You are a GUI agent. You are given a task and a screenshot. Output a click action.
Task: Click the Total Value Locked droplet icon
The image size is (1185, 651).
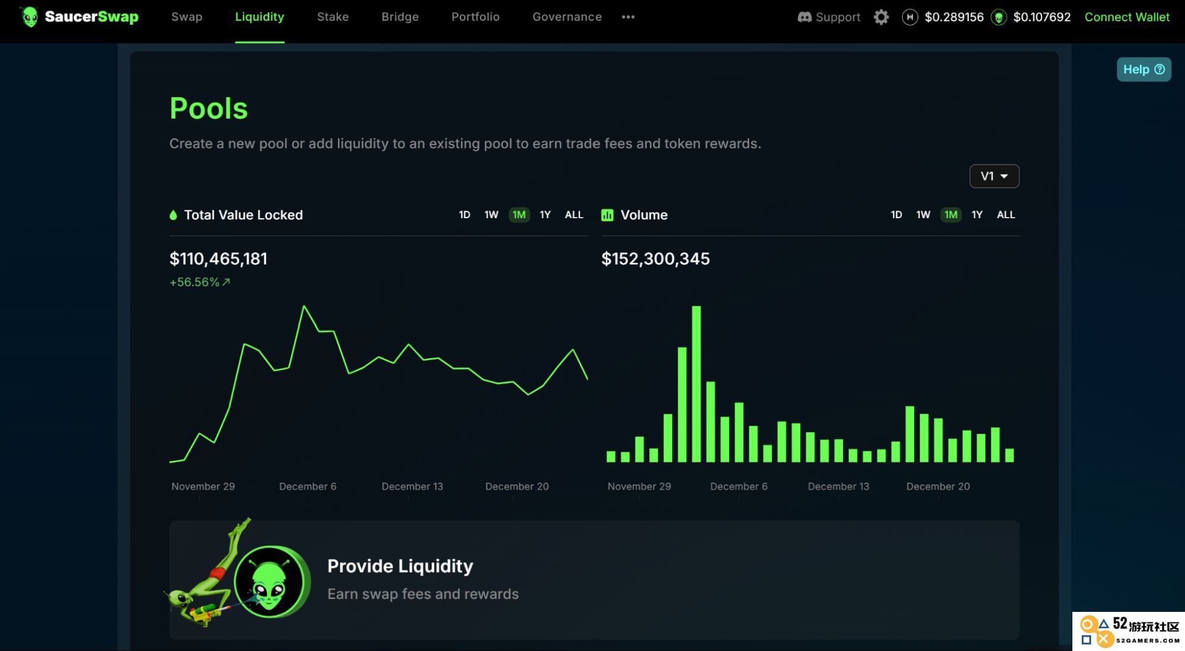click(x=173, y=215)
